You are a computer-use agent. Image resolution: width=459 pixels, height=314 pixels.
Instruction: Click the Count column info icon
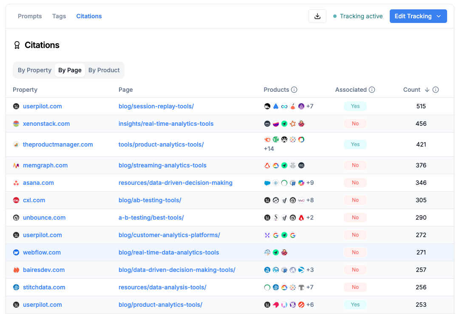point(436,90)
